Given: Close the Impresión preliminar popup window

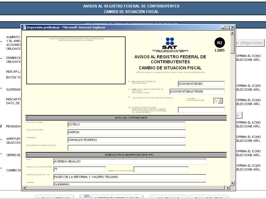Looking at the screenshot, I should [x=232, y=27].
